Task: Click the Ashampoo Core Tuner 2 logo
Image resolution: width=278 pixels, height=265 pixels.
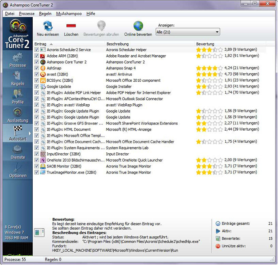Action: [18, 34]
